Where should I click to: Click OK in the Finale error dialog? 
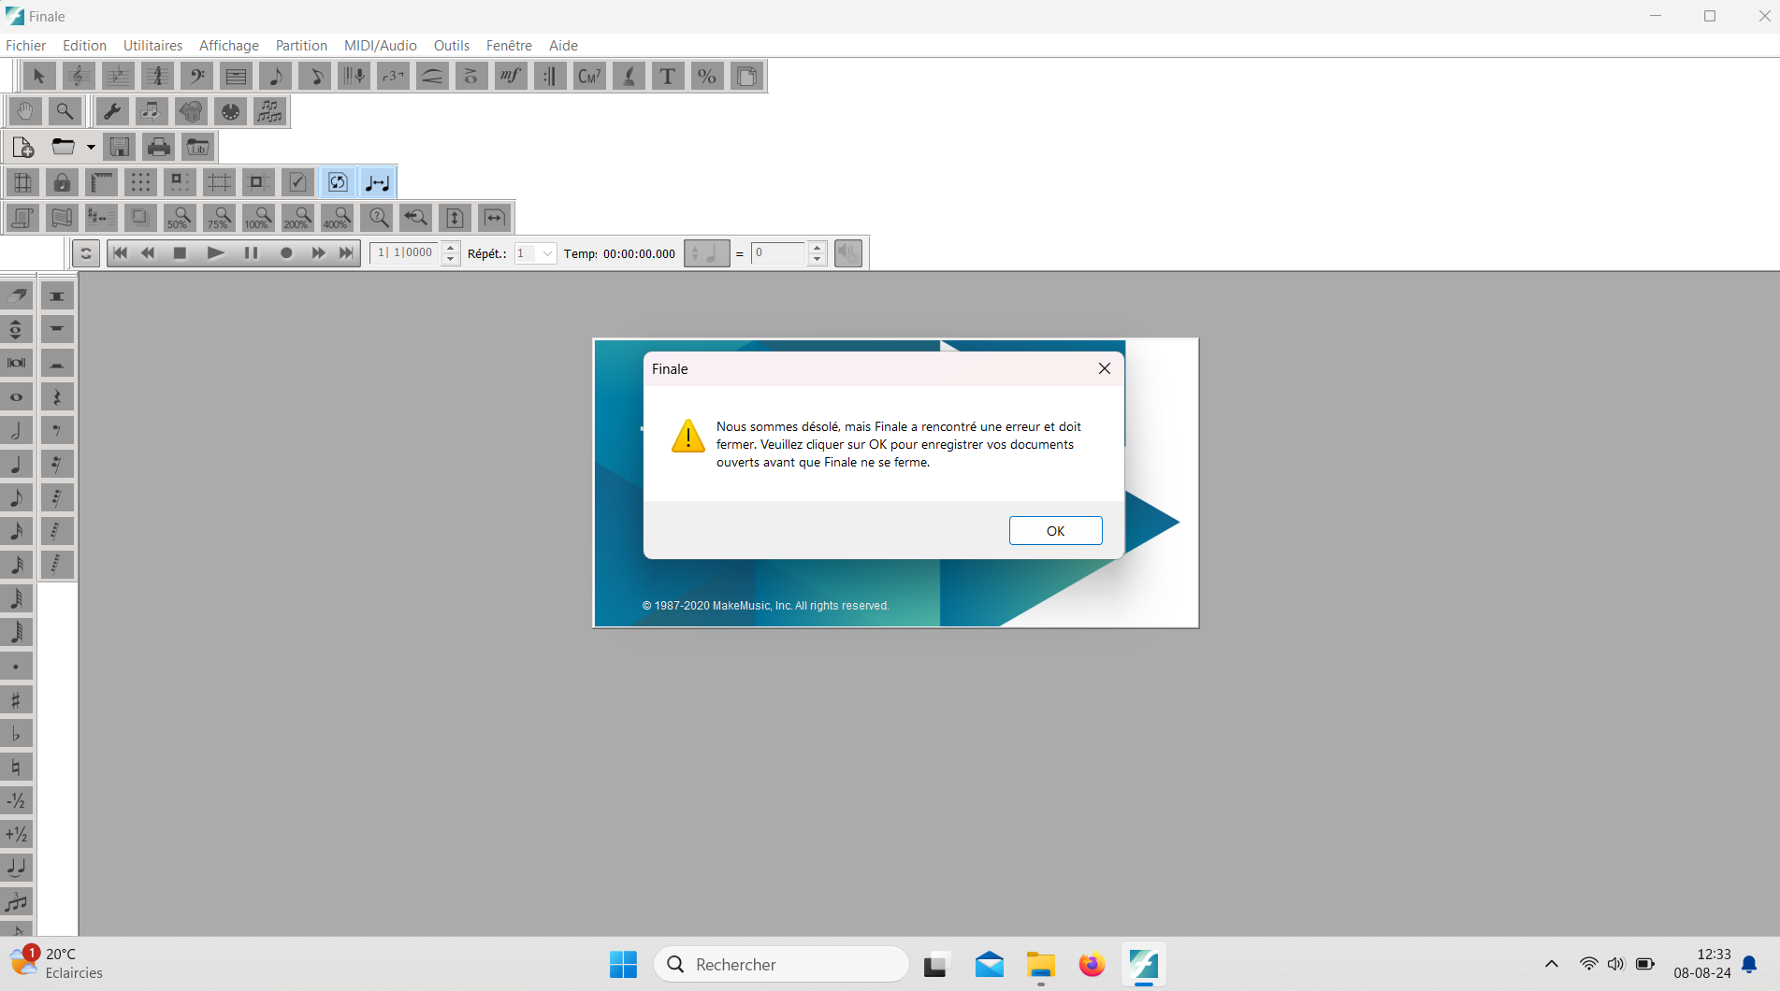click(x=1055, y=531)
